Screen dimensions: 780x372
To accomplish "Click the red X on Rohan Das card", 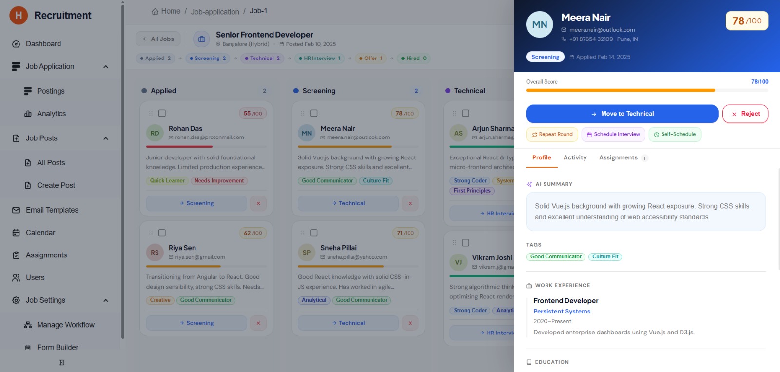I will point(258,203).
